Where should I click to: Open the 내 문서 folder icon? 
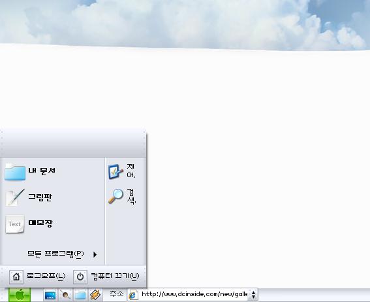15,172
